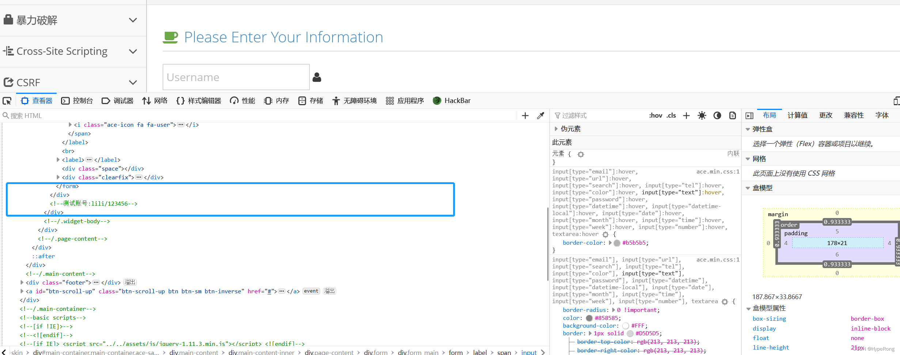Expand the div footer node
Image resolution: width=900 pixels, height=355 pixels.
[x=22, y=282]
